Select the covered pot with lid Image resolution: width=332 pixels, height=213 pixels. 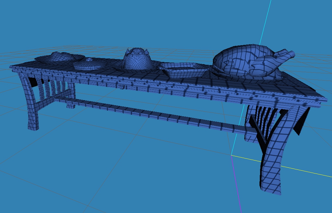[x=89, y=65]
